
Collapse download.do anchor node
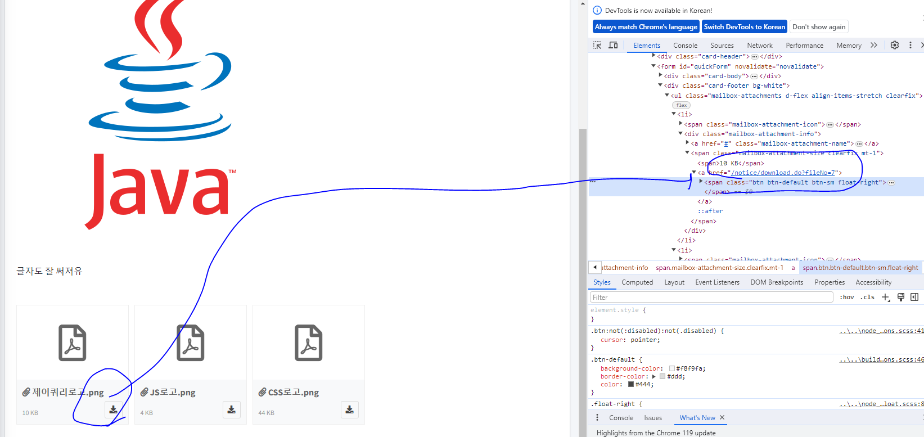[x=694, y=173]
